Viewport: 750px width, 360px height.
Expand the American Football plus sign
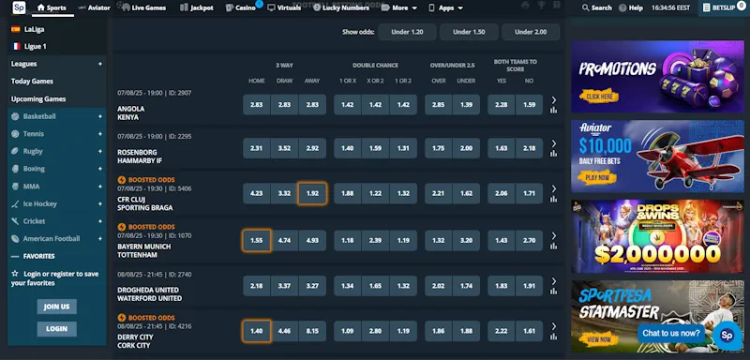[100, 238]
